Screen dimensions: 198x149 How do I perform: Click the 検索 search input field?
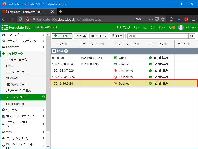(x=158, y=36)
